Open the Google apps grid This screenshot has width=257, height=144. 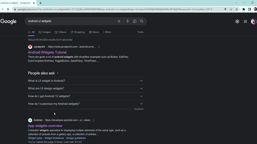coord(245,21)
